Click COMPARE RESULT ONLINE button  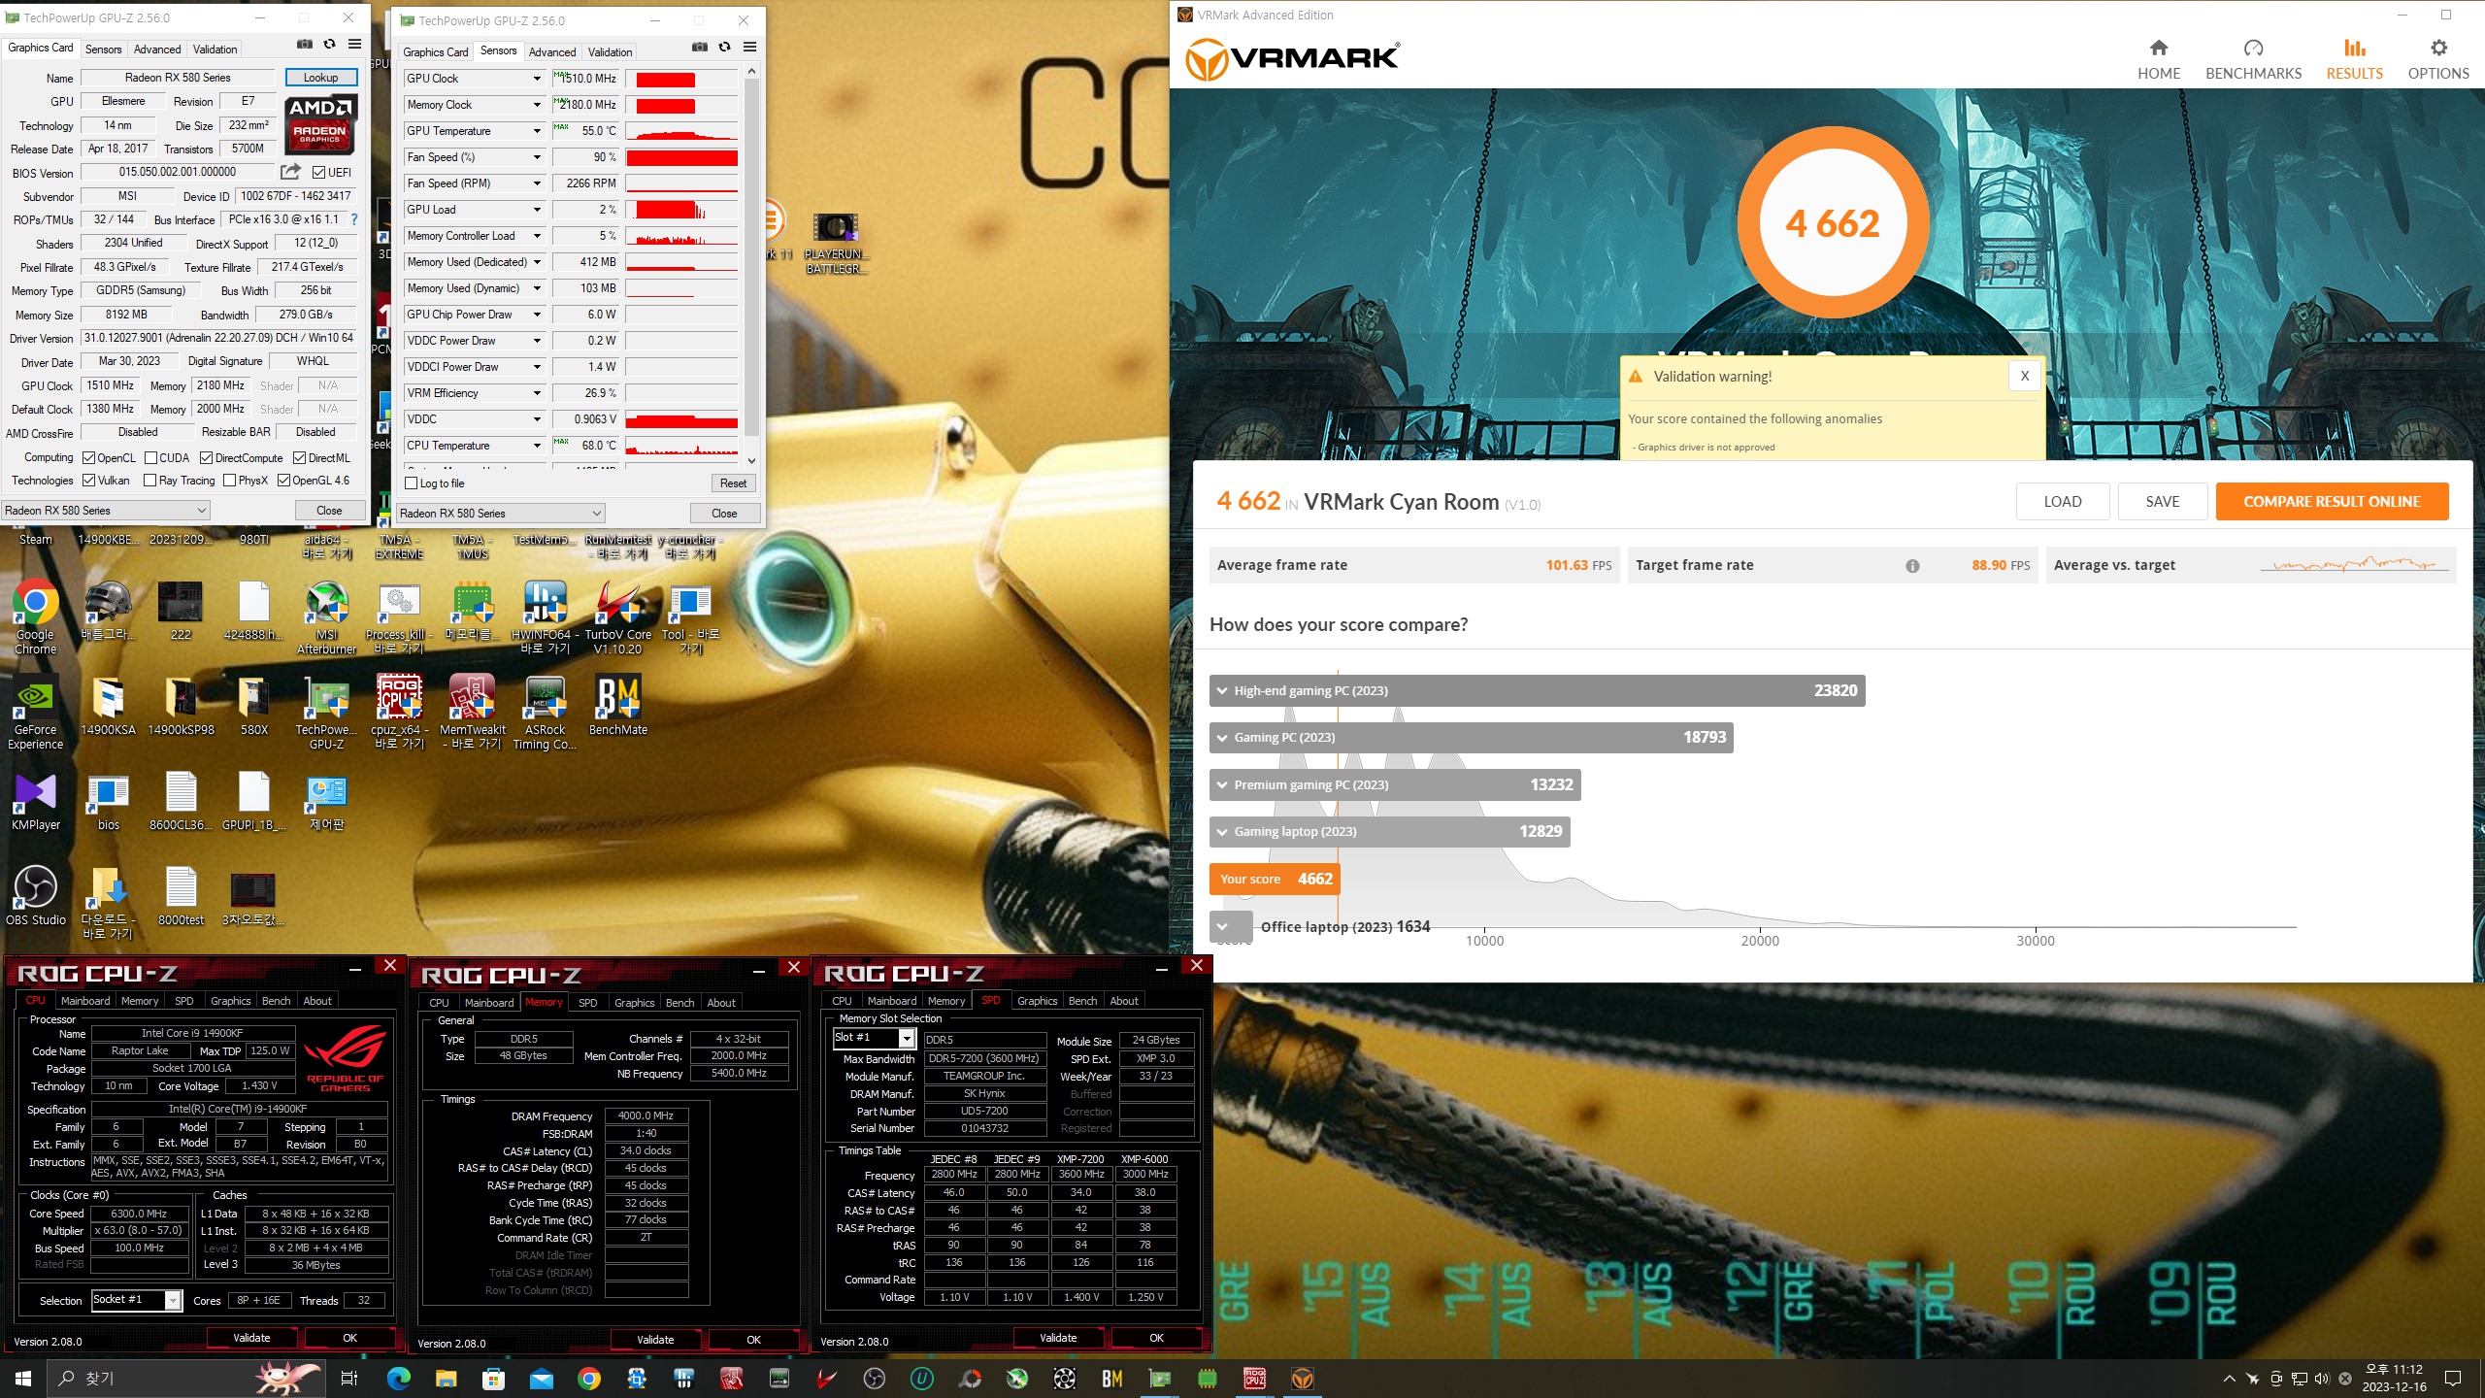pyautogui.click(x=2332, y=502)
